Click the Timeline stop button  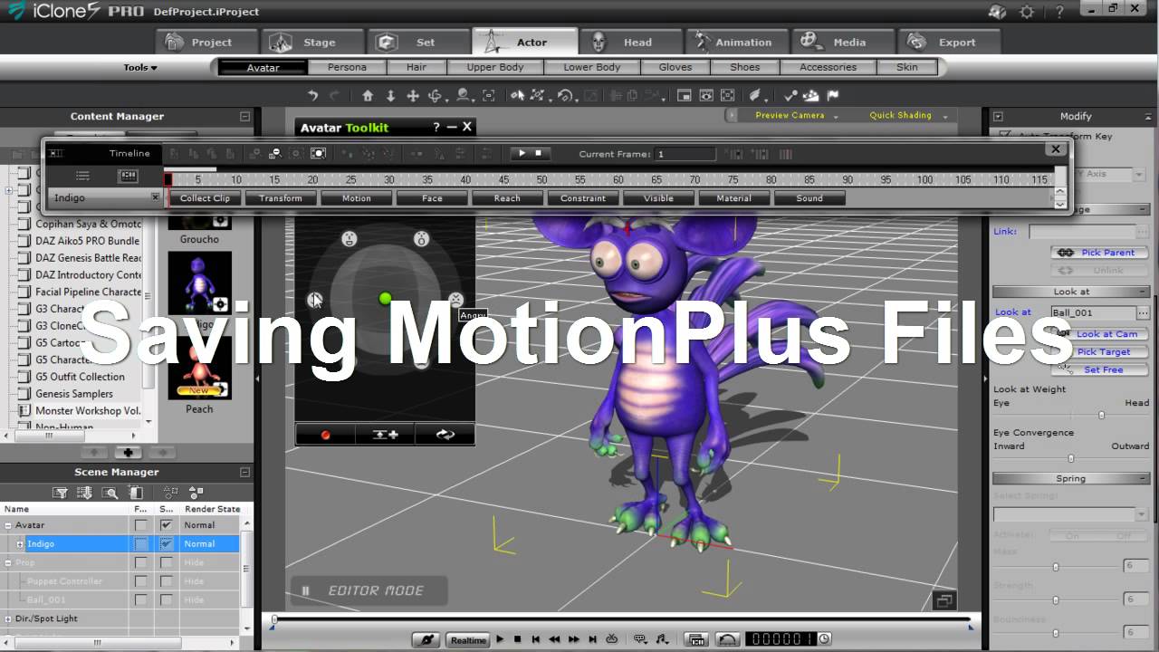[538, 154]
